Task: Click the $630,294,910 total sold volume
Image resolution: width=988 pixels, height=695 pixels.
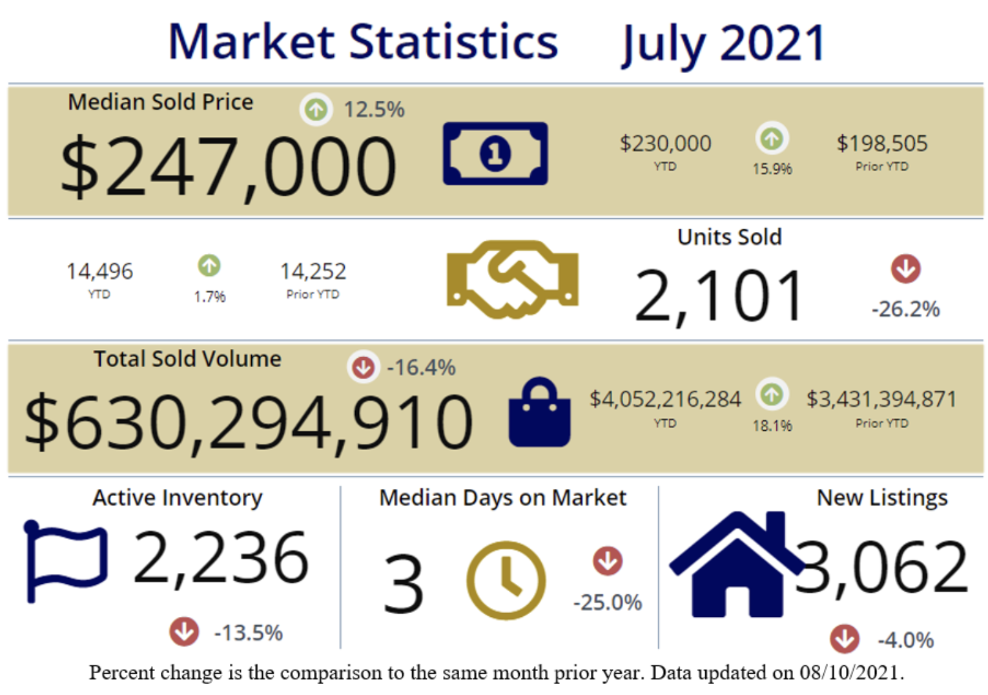Action: [x=249, y=422]
